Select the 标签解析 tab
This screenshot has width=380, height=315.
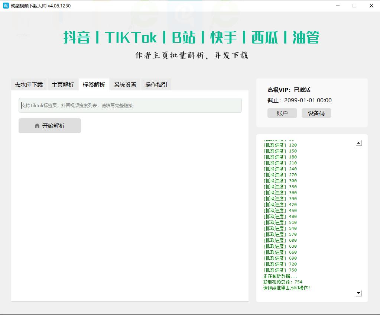(x=94, y=85)
